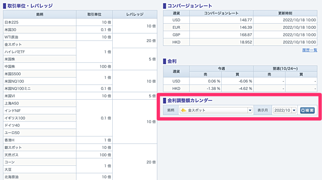Select the コーン row

pos(40,162)
